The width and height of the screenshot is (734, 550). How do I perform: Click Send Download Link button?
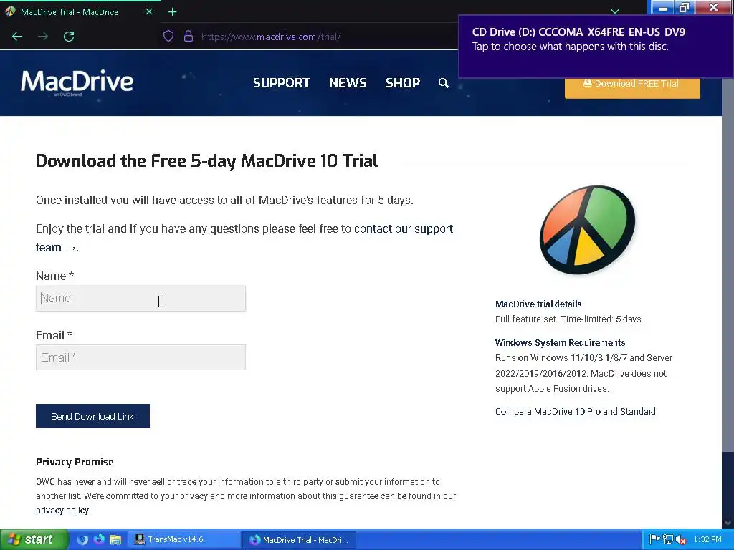(x=92, y=416)
